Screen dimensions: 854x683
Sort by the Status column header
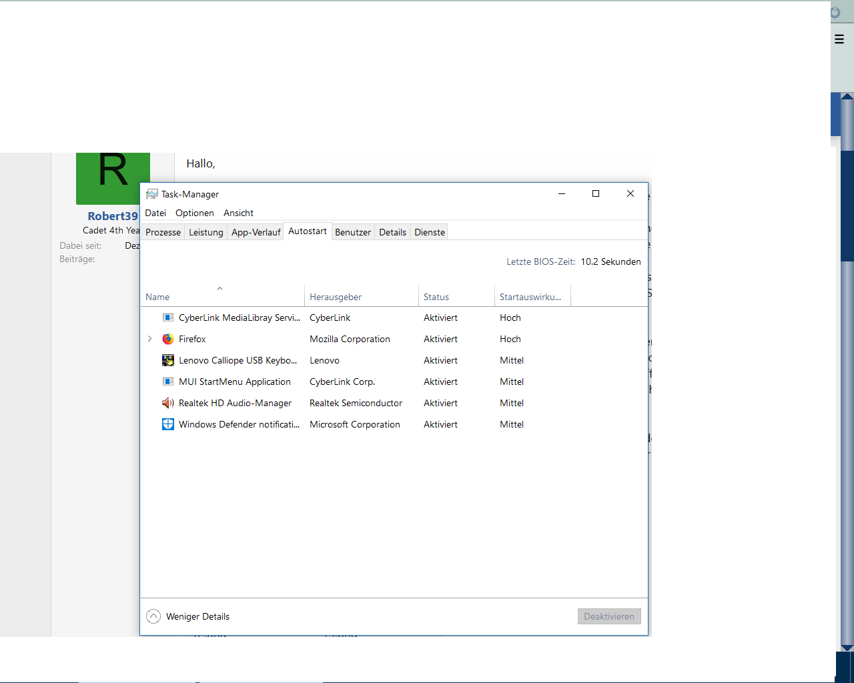click(456, 297)
